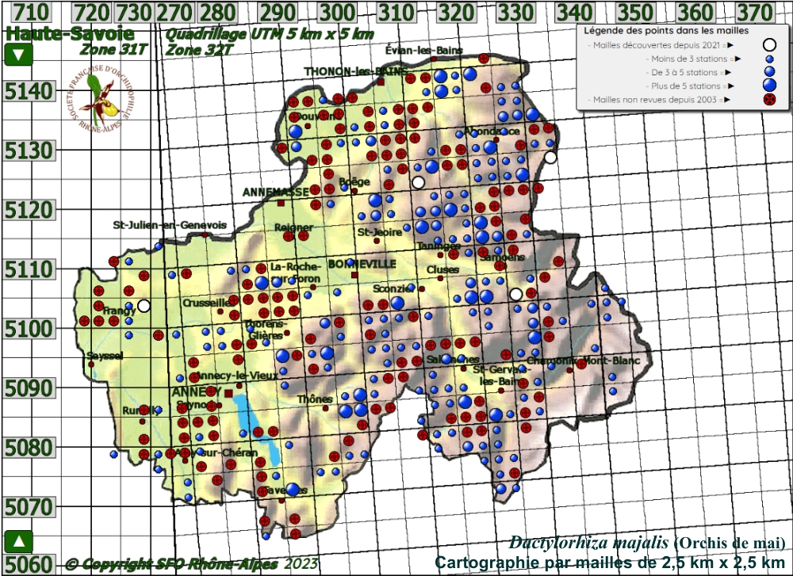Viewport: 793px width, 576px height.
Task: Click the green up-arrow button at bottom left
Action: click(18, 541)
